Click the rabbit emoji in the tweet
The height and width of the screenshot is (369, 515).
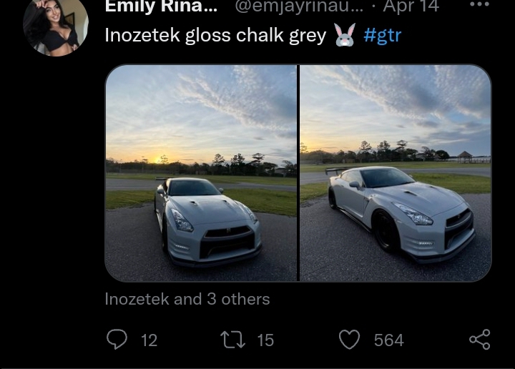pyautogui.click(x=345, y=35)
